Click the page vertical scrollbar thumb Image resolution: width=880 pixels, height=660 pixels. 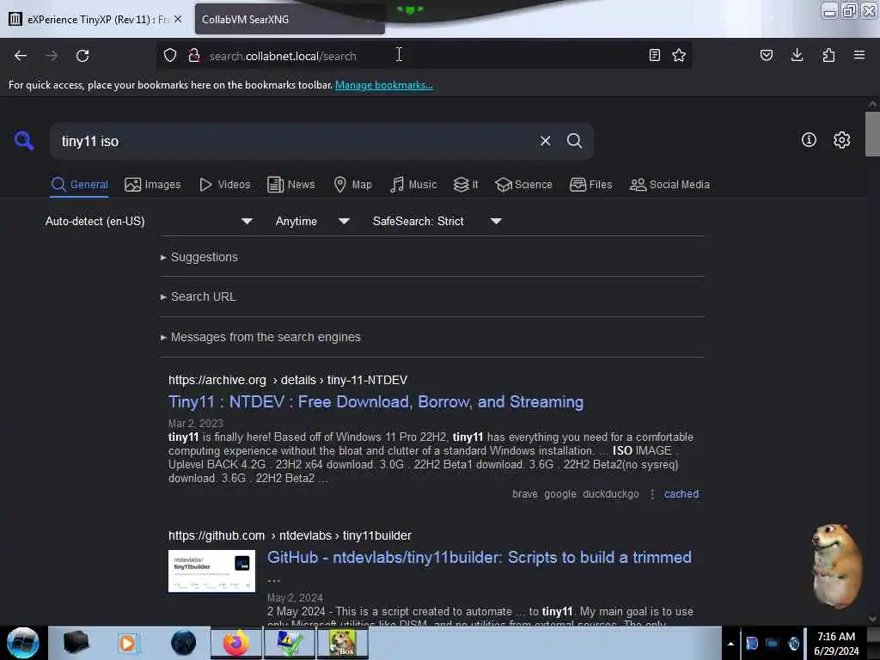[872, 133]
